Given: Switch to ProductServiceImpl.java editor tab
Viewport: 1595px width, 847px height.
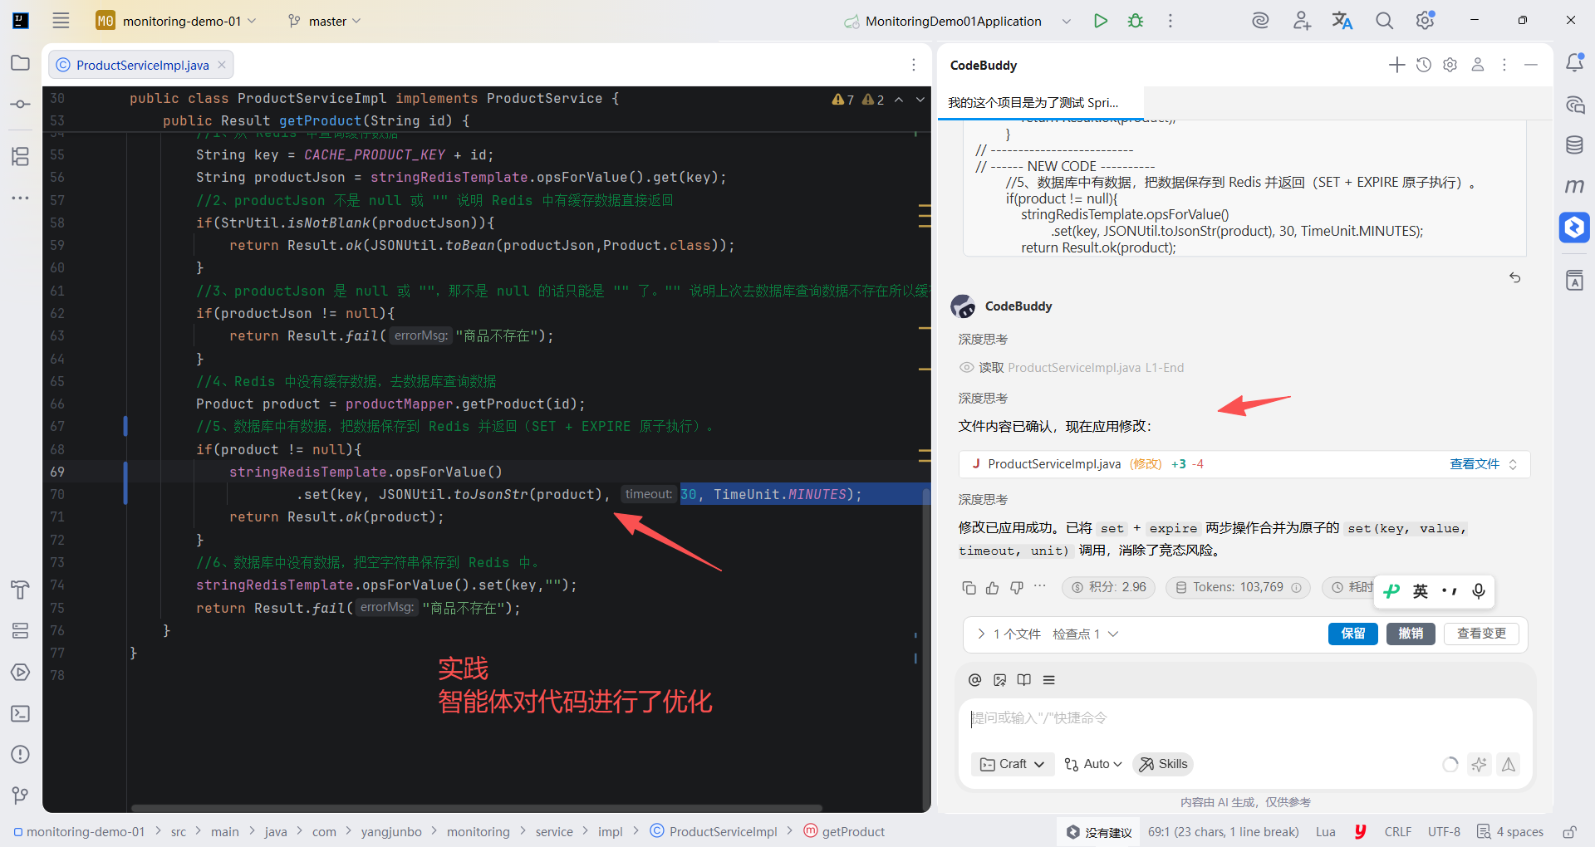Looking at the screenshot, I should tap(141, 65).
